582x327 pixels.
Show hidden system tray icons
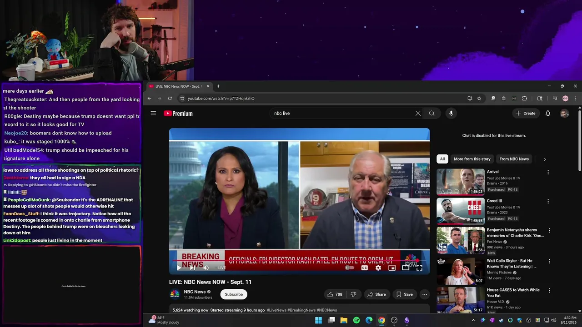[x=473, y=320]
